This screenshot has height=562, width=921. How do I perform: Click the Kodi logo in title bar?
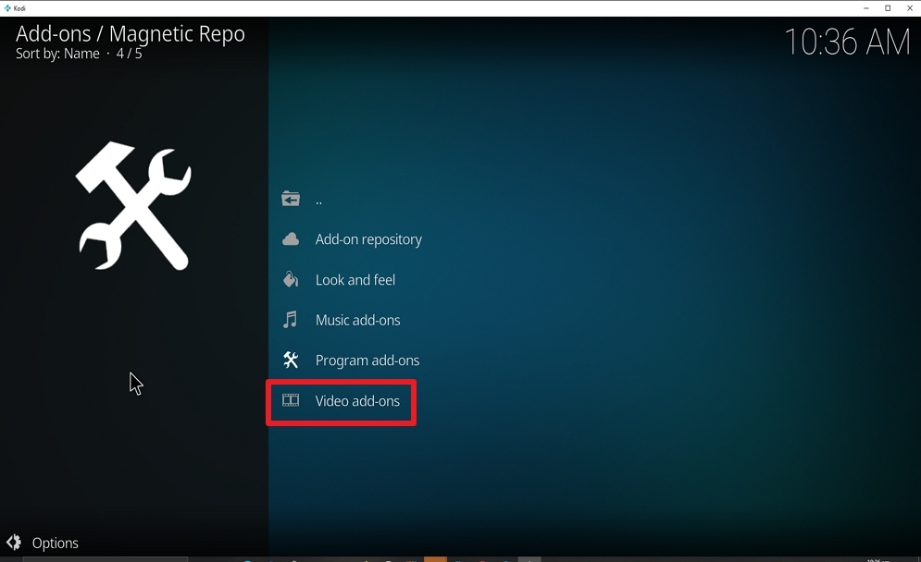pos(7,8)
